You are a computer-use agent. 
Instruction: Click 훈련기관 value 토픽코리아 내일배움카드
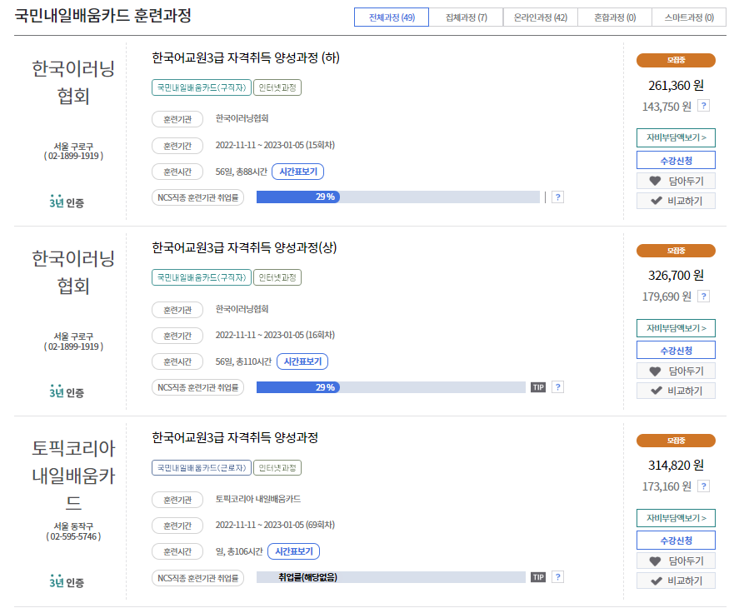click(x=258, y=499)
